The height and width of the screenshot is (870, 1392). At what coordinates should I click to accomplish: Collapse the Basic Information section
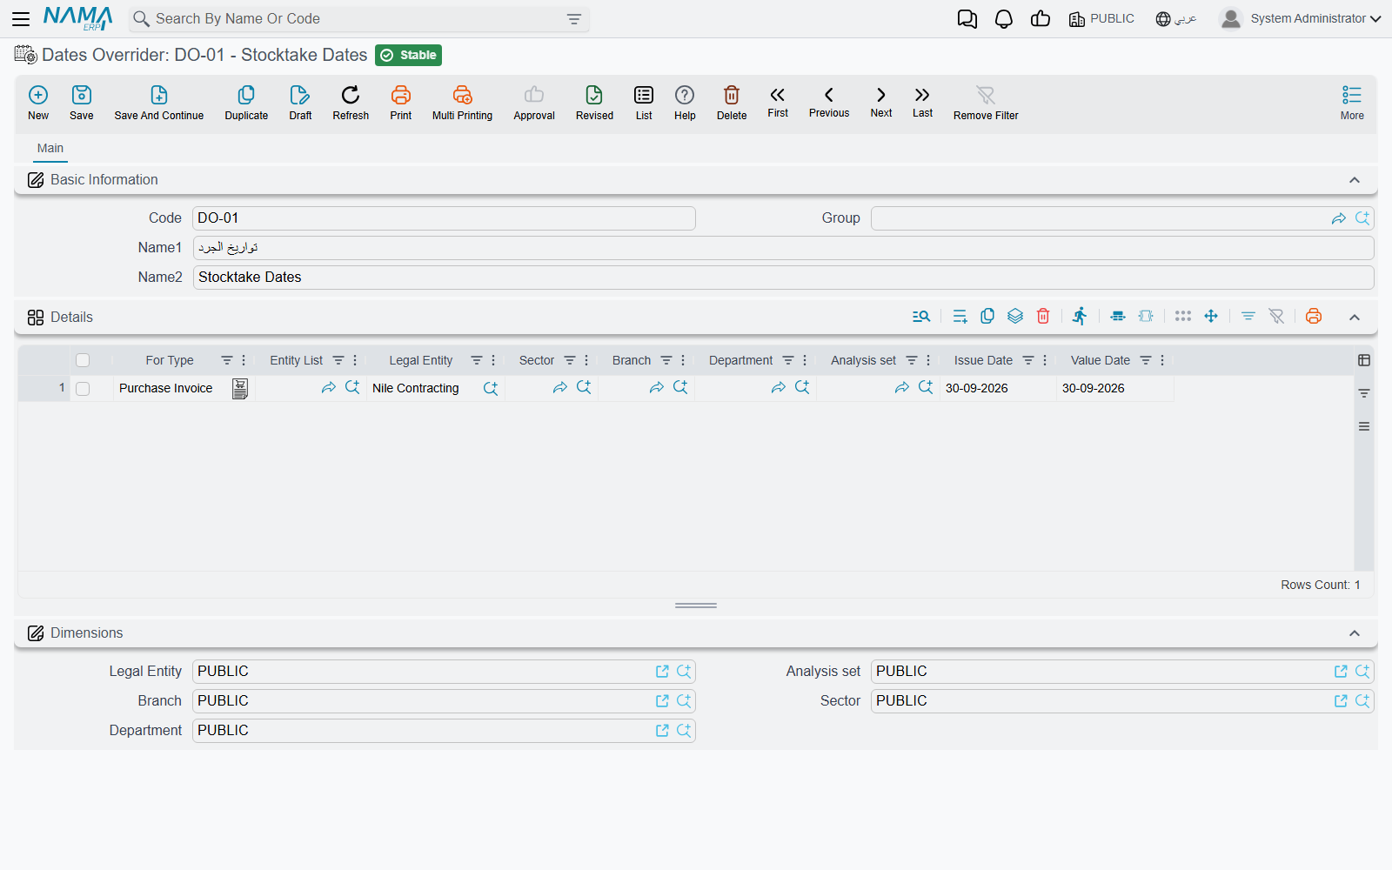point(1355,180)
